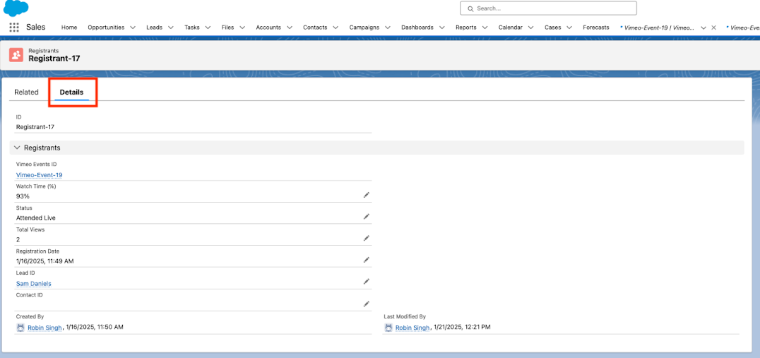
Task: Open the Vimeo-Event-19 tab dropdown chevron
Action: coord(703,28)
